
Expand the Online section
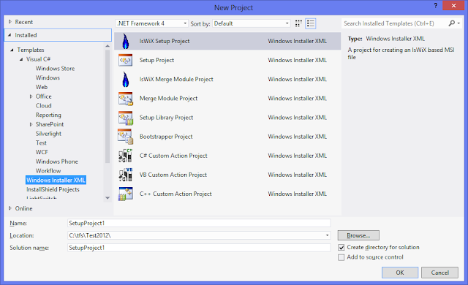pos(10,208)
